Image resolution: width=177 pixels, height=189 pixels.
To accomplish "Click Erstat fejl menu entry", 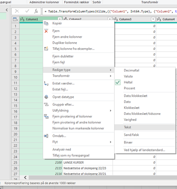I will (79, 89).
